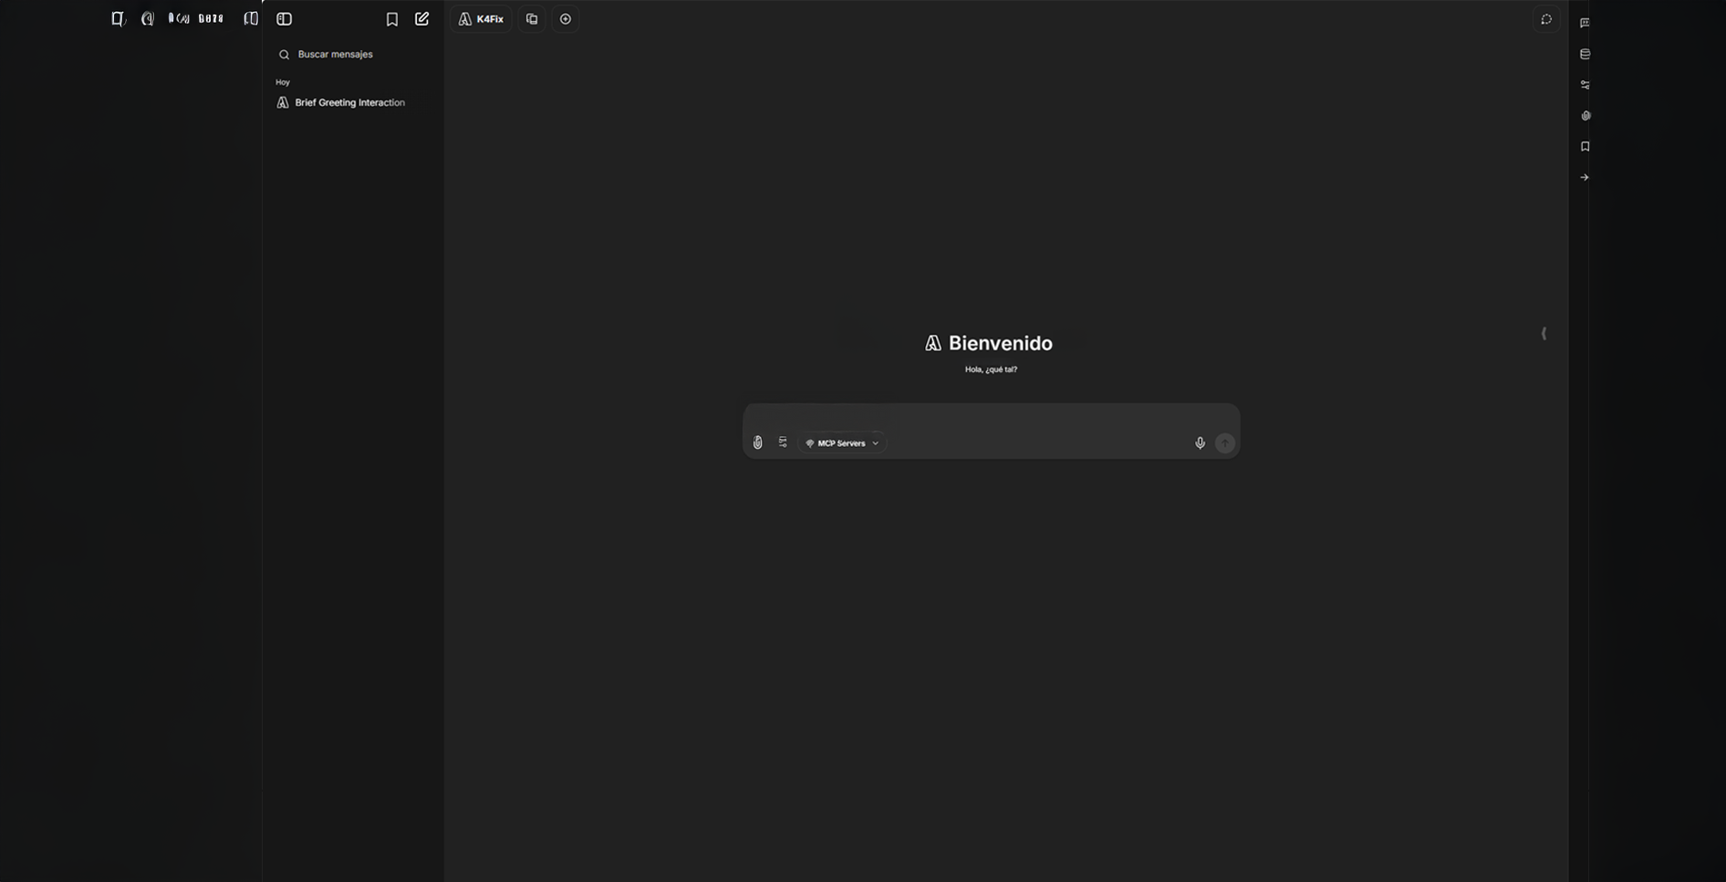Attach a file using the paperclip in the input

pyautogui.click(x=757, y=443)
